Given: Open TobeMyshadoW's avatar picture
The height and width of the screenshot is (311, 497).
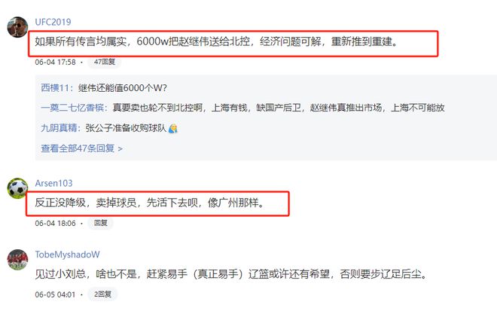Looking at the screenshot, I should pyautogui.click(x=17, y=260).
